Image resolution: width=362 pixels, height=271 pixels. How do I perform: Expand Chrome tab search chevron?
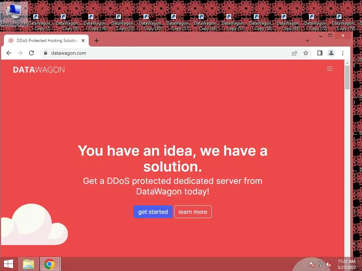click(x=307, y=41)
